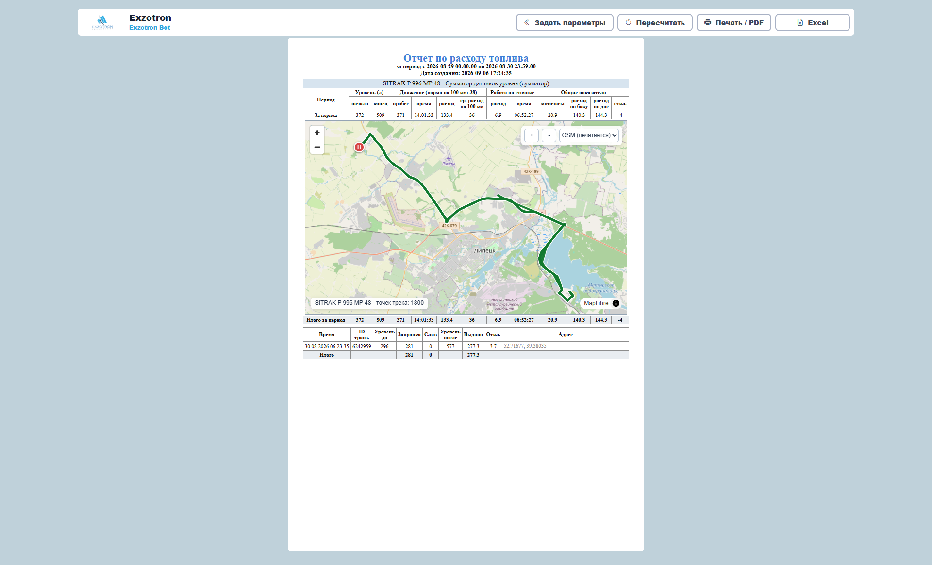Zoom out the map with the Leaflet minus

click(x=317, y=147)
